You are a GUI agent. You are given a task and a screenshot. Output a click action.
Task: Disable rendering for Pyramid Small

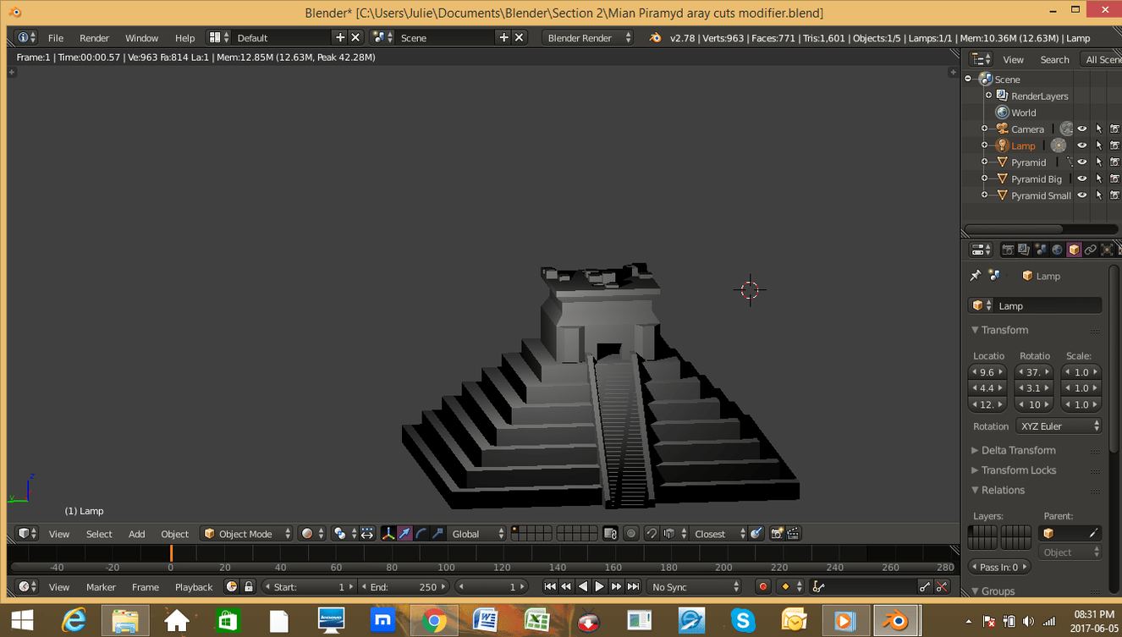(1114, 195)
